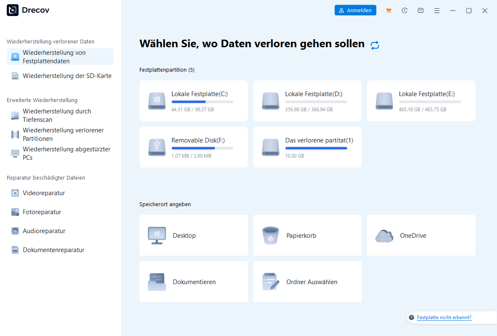
Task: Open the orange shopping cart icon
Action: pos(389,11)
